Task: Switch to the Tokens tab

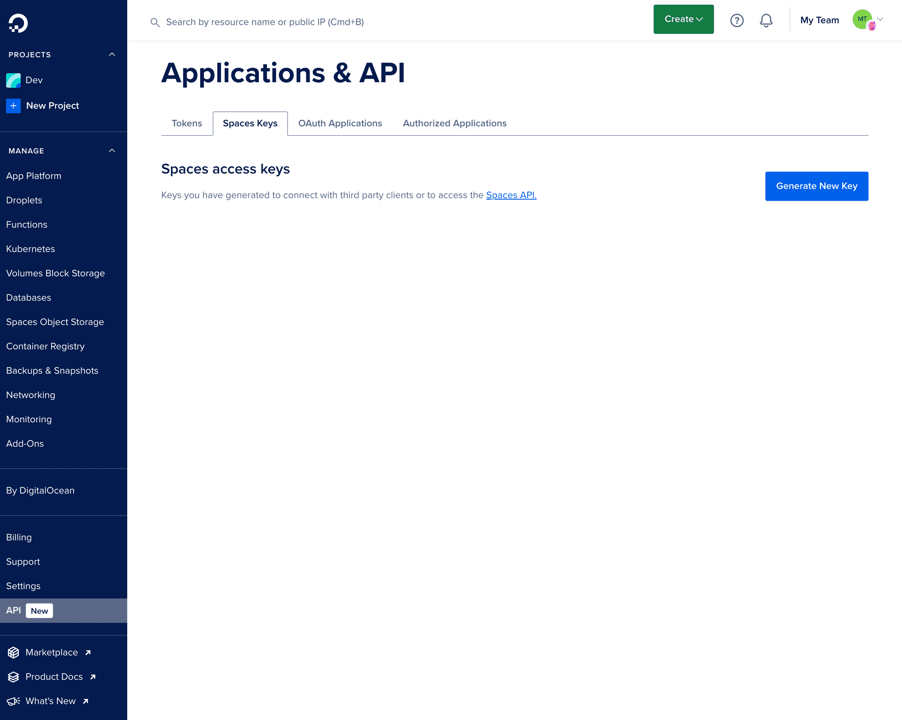Action: point(187,124)
